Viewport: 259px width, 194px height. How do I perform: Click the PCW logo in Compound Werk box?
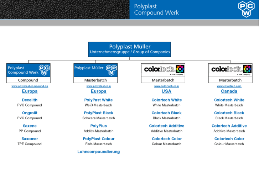pos(44,70)
